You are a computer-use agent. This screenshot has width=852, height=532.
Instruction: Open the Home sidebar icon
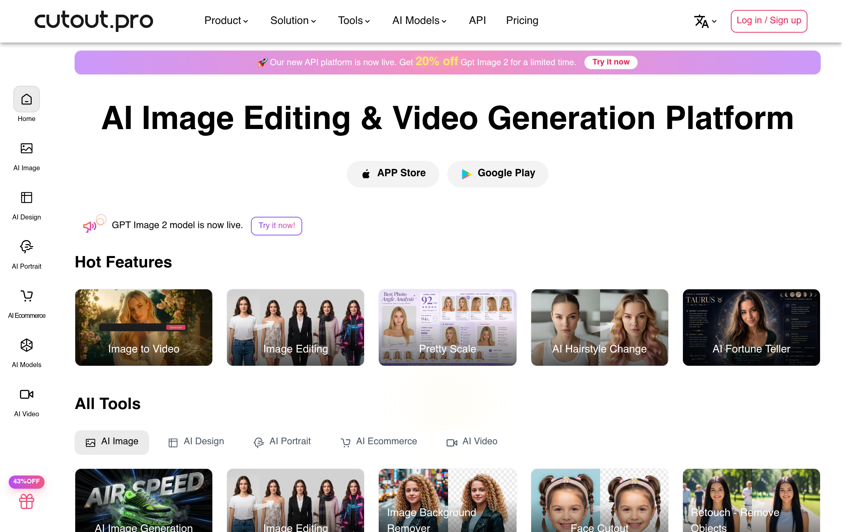(26, 99)
